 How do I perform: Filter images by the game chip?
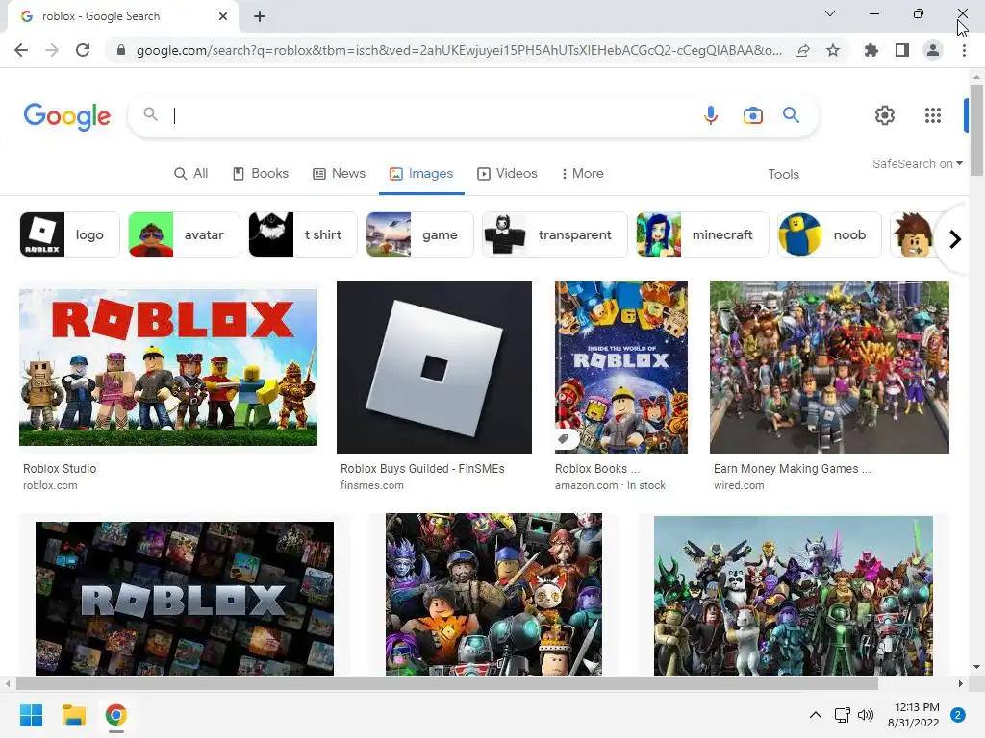(419, 234)
